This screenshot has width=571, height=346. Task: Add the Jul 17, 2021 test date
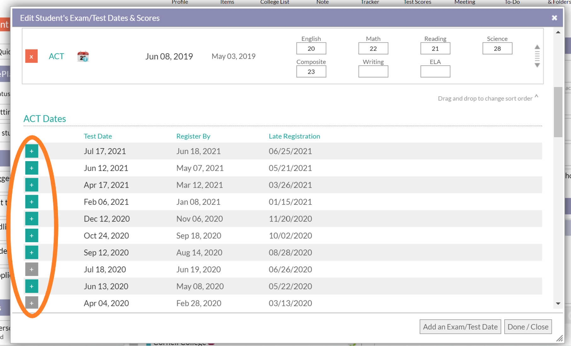32,151
